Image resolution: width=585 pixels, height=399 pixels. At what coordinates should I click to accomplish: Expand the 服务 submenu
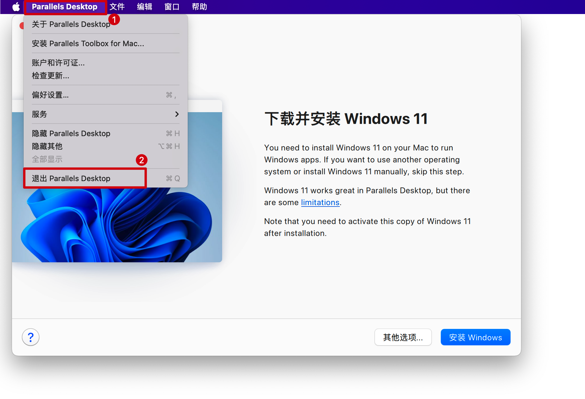pos(105,114)
